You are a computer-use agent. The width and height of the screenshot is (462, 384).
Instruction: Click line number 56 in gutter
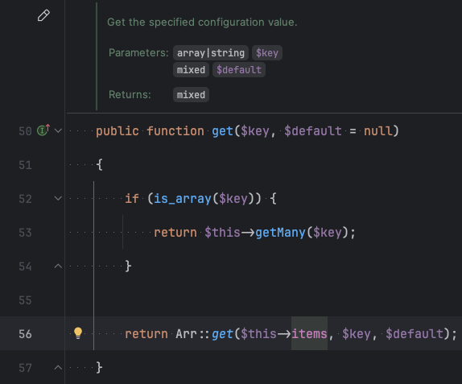click(x=25, y=334)
